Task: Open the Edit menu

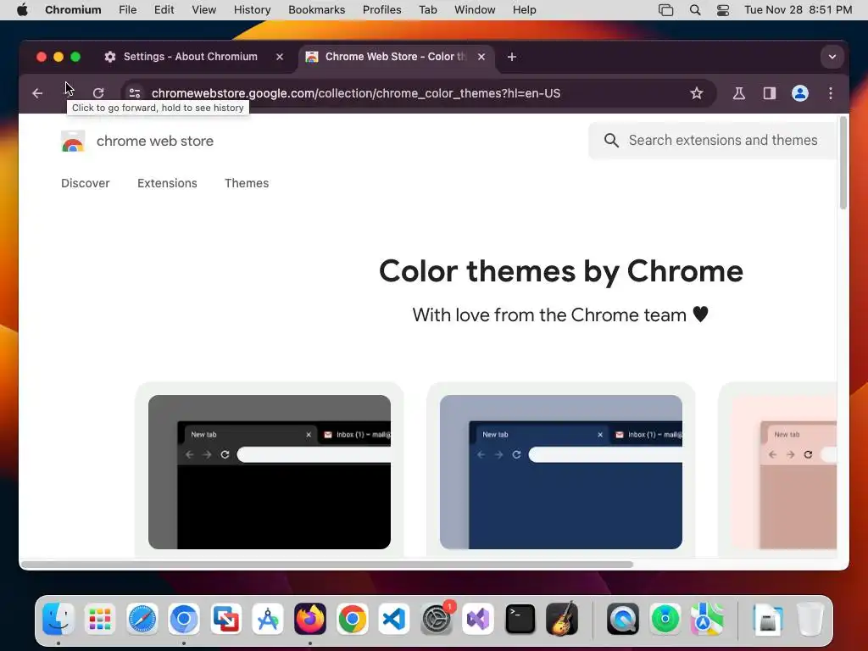Action: 164,10
